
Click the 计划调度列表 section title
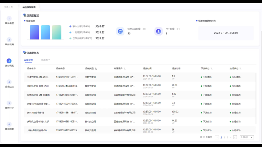coord(32,53)
